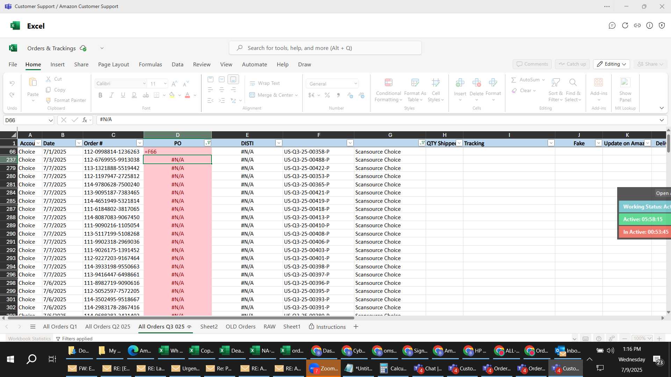Click the Paste clipboard icon
Image resolution: width=671 pixels, height=377 pixels.
33,82
